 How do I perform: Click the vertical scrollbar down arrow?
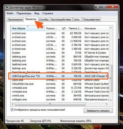[111, 100]
